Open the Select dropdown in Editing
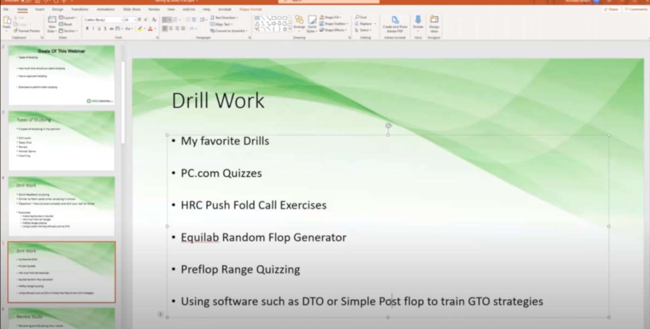 pyautogui.click(x=363, y=30)
